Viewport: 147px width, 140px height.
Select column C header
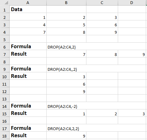[x=102, y=2]
